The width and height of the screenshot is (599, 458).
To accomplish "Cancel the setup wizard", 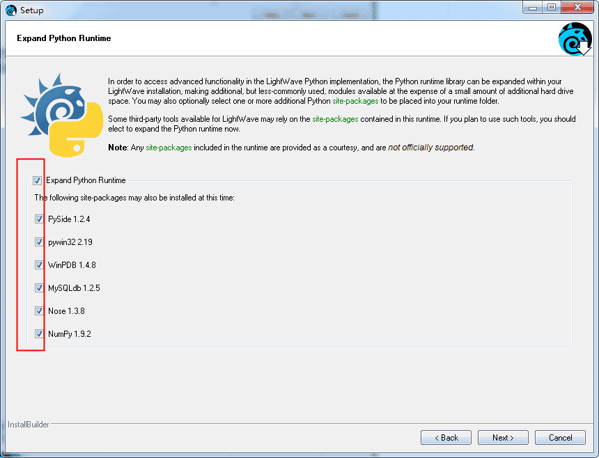I will 560,437.
